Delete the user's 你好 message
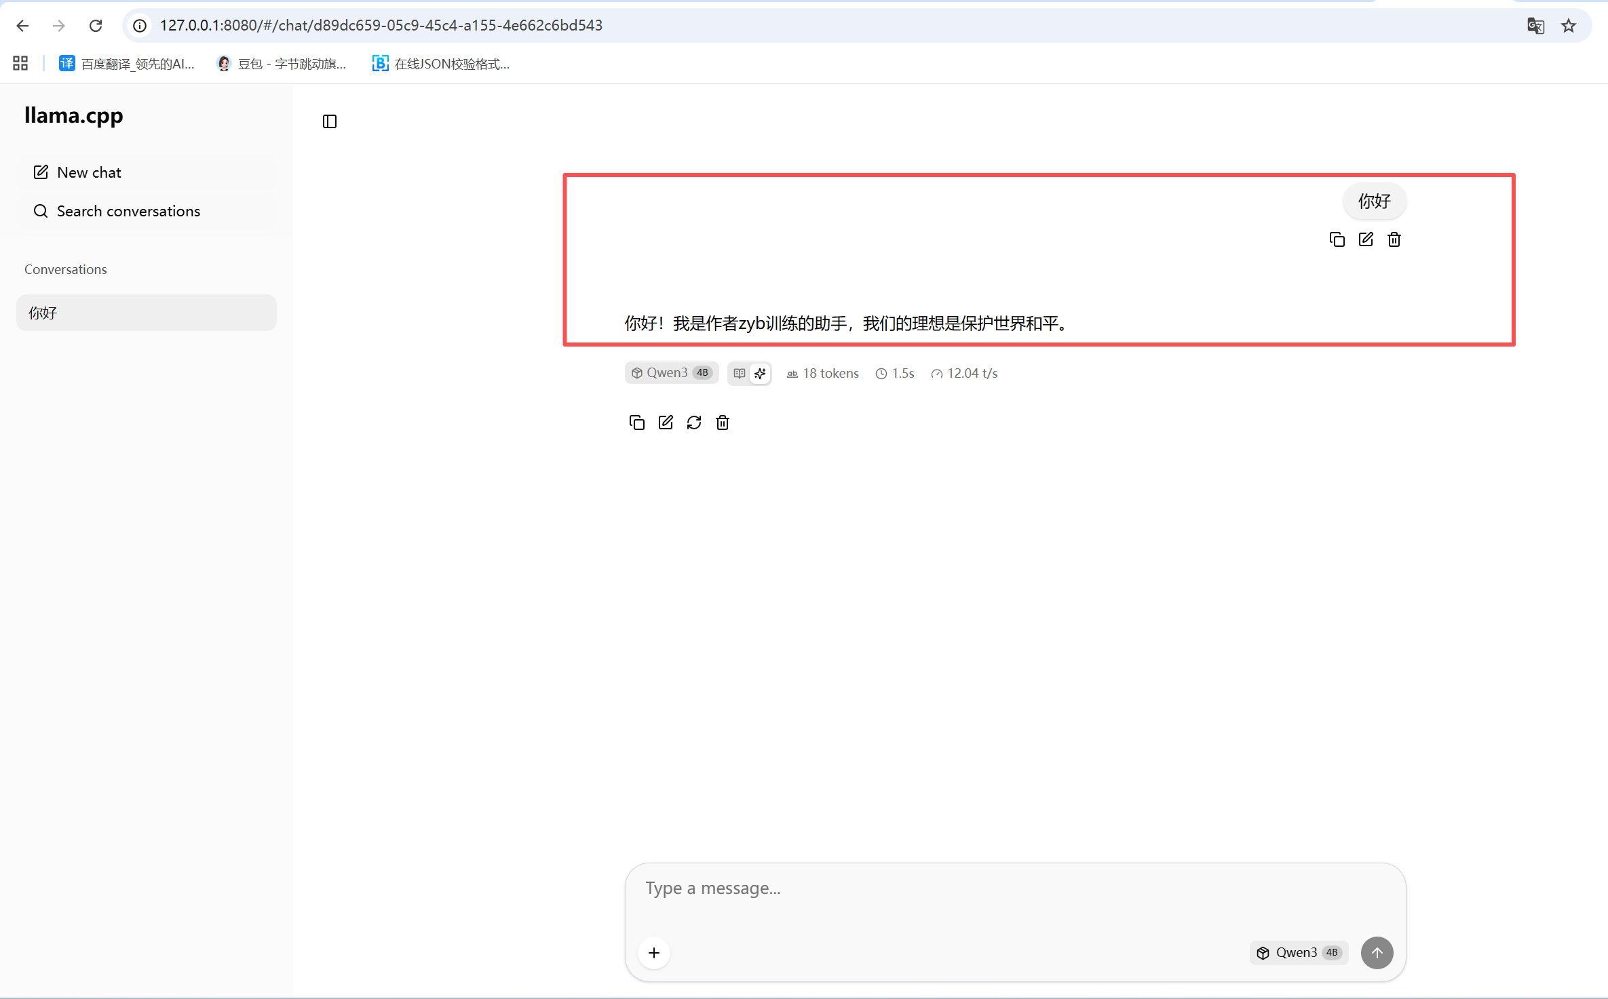1608x999 pixels. (x=1394, y=239)
